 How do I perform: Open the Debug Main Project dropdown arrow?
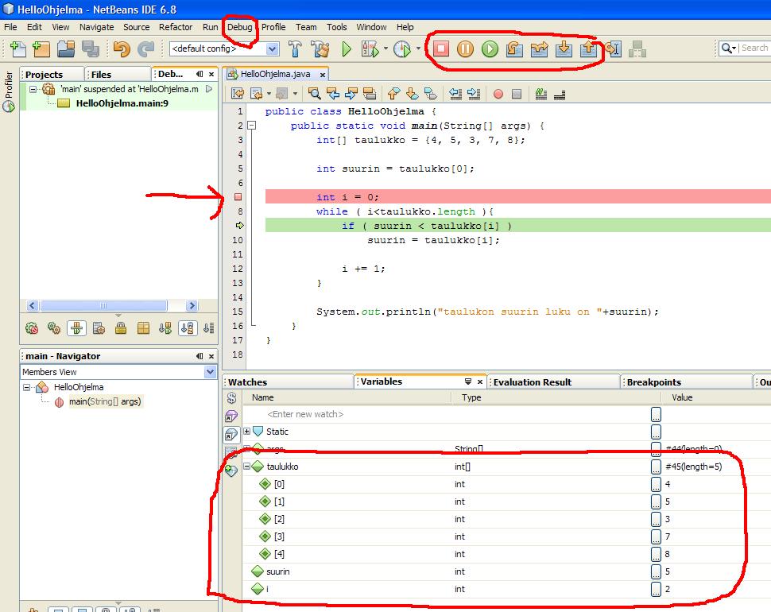385,48
